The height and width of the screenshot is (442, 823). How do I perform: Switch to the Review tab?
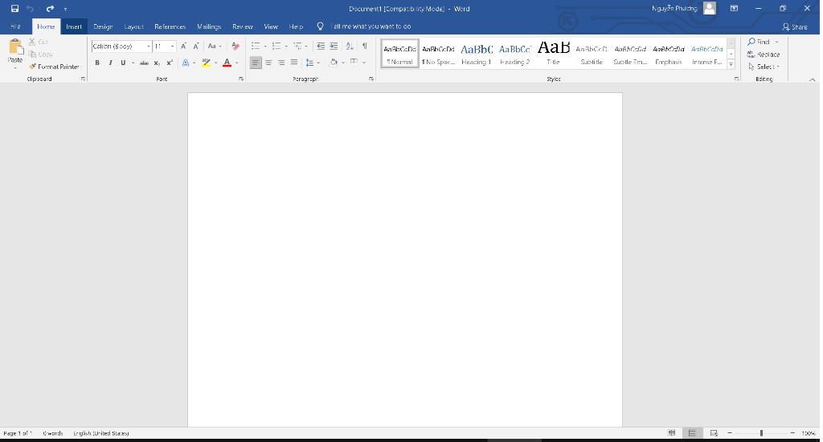click(x=243, y=26)
